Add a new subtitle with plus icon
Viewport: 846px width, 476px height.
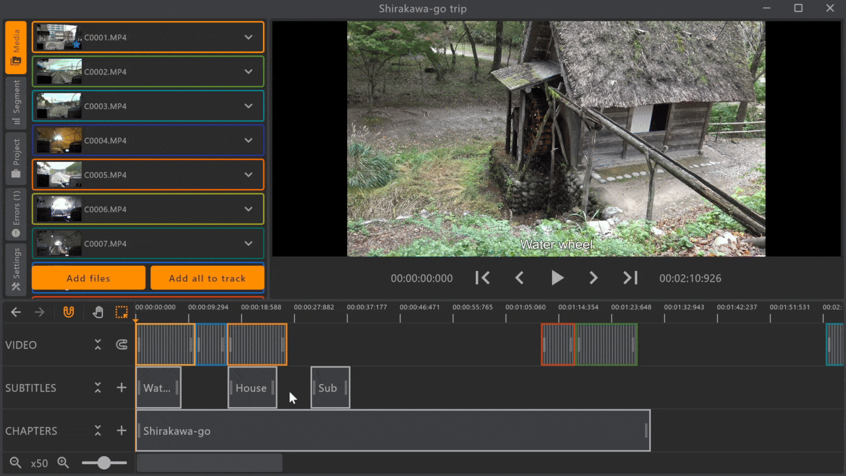[x=122, y=388]
